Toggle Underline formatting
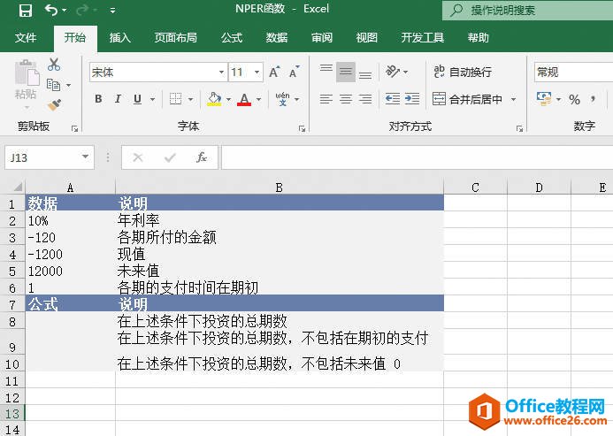Viewport: 613px width, 436px height. coord(137,99)
